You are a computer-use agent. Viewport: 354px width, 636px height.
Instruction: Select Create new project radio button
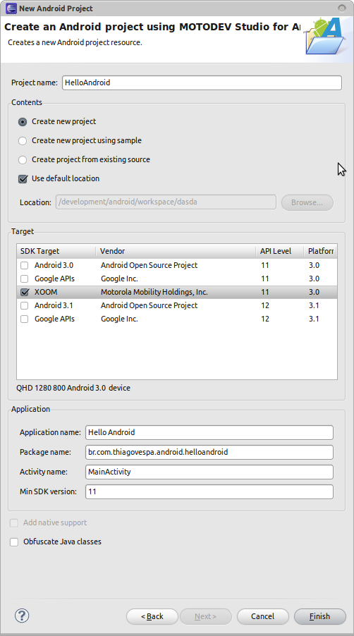[x=23, y=122]
